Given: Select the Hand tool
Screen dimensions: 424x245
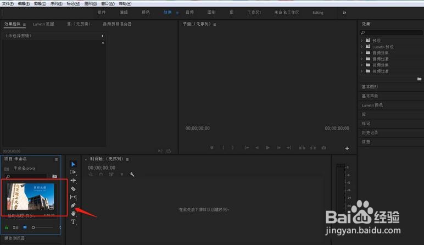Looking at the screenshot, I should [x=73, y=213].
